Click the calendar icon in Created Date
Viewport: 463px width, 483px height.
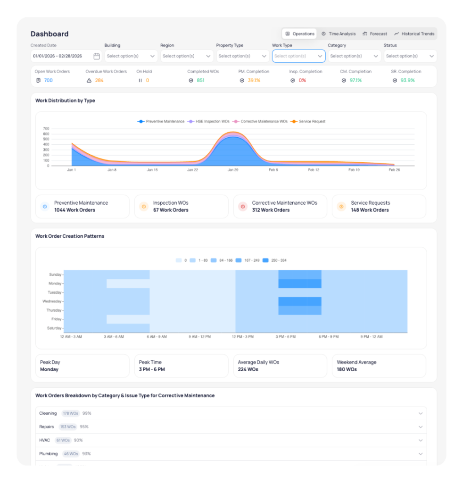[96, 56]
